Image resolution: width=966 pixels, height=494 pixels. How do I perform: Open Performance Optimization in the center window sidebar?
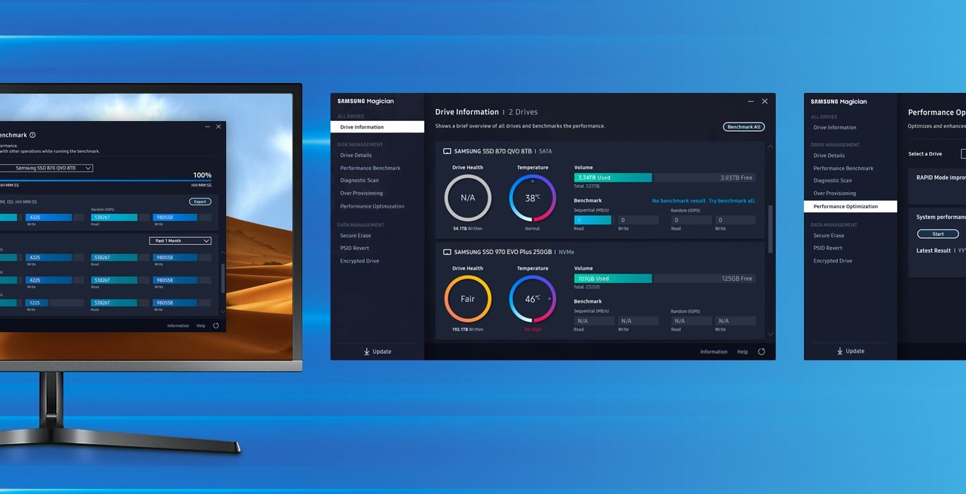[x=372, y=207]
